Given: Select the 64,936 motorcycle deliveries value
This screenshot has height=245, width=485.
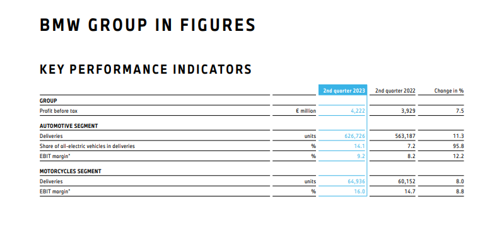Looking at the screenshot, I should [356, 181].
